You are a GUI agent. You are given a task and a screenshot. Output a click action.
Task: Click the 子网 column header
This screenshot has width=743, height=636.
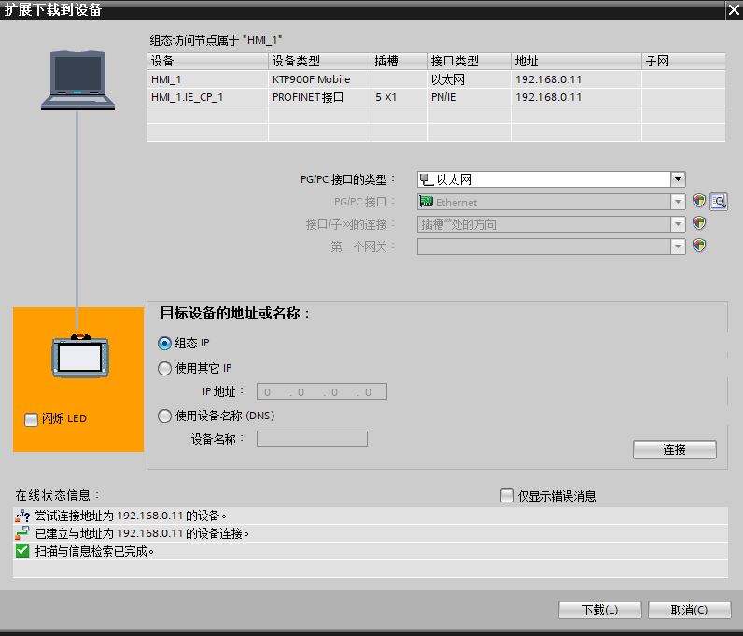tap(683, 61)
